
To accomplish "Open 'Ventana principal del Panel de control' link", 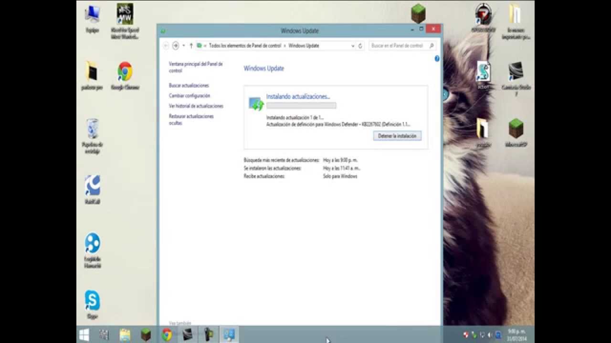I will pyautogui.click(x=196, y=67).
